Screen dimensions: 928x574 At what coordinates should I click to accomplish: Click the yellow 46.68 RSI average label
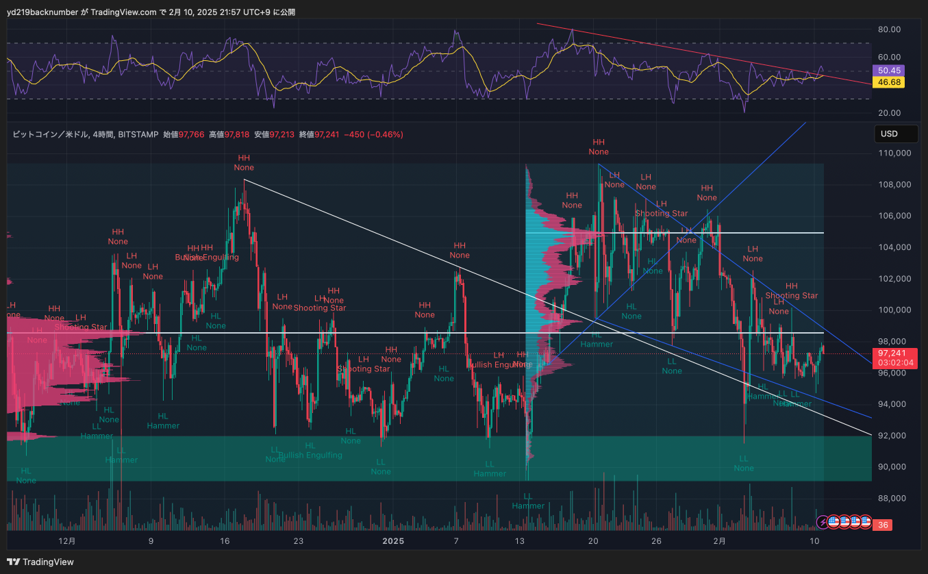[x=890, y=82]
